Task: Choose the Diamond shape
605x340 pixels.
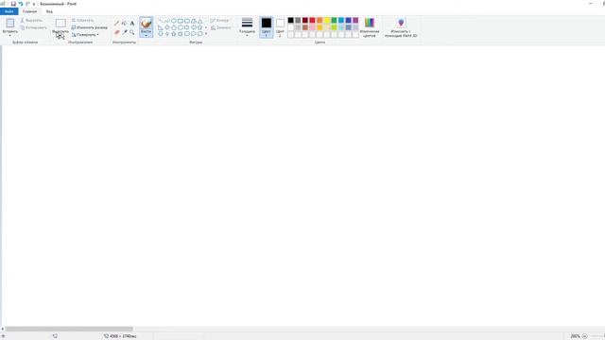Action: point(167,27)
